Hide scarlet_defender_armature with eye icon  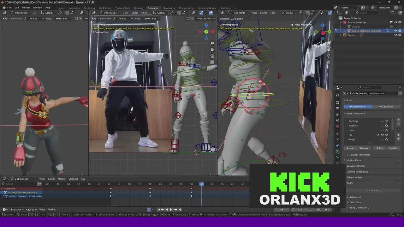[x=395, y=31]
